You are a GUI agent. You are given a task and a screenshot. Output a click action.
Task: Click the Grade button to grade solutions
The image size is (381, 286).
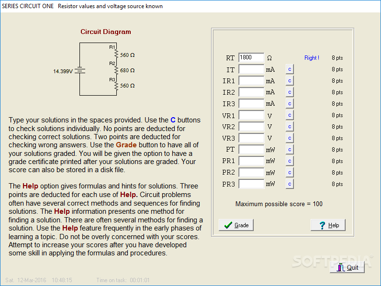point(236,225)
